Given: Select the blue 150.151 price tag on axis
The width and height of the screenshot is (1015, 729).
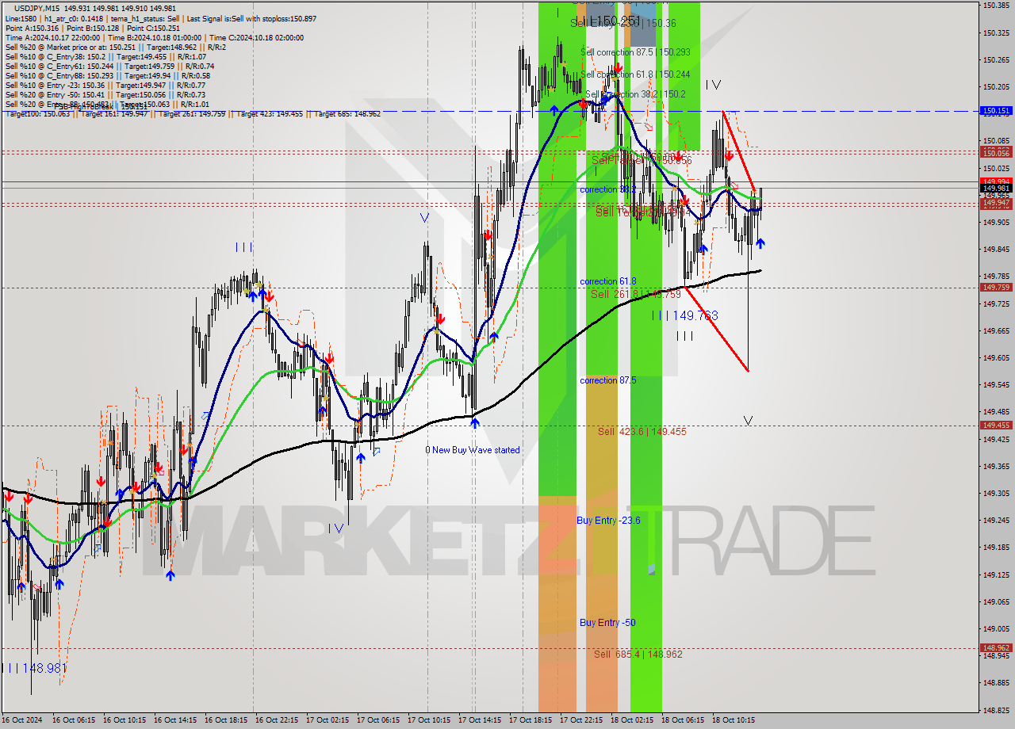Looking at the screenshot, I should (x=996, y=111).
